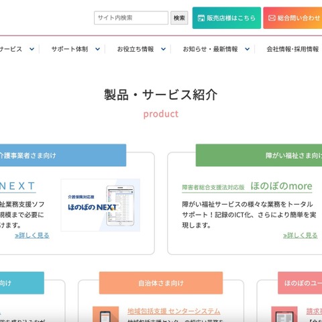Open the 総合問い合わせ contact button
322x322 pixels.
pos(292,18)
